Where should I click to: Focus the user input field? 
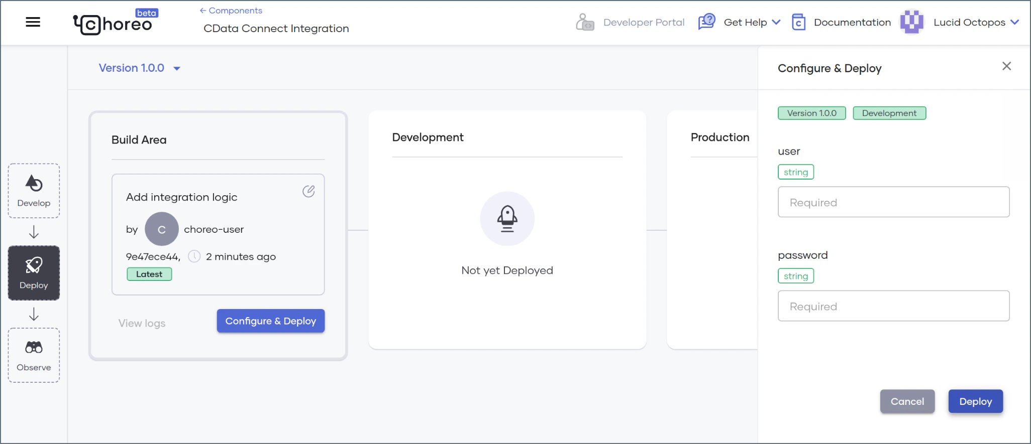893,202
